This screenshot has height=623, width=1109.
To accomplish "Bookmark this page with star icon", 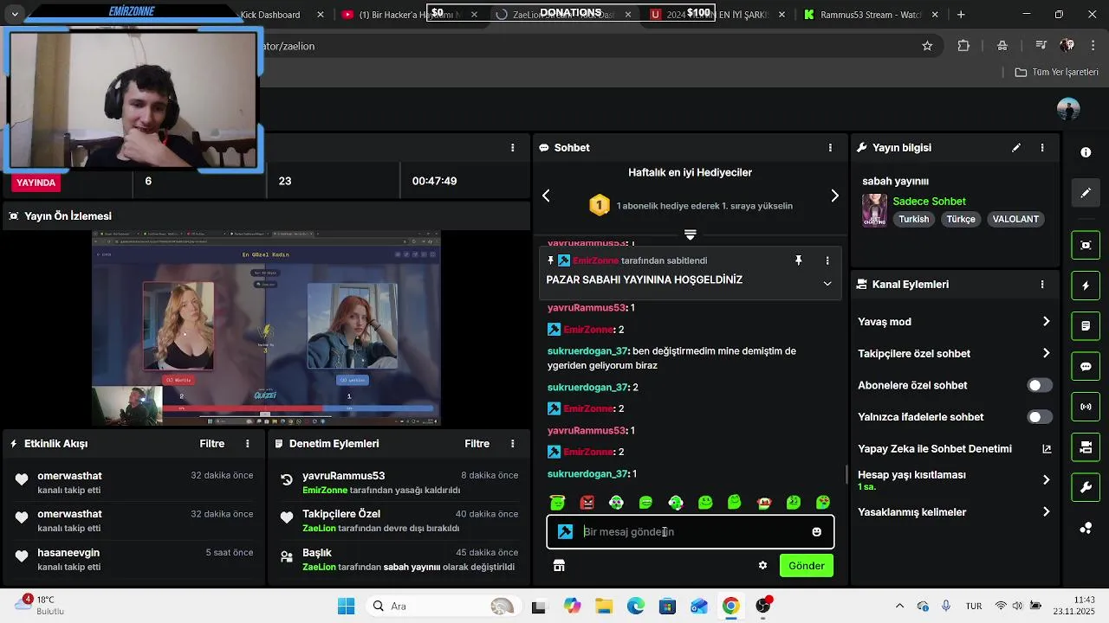I will pyautogui.click(x=927, y=46).
